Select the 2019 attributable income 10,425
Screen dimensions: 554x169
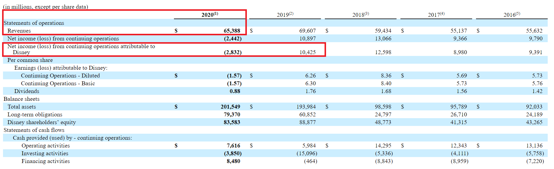[307, 52]
